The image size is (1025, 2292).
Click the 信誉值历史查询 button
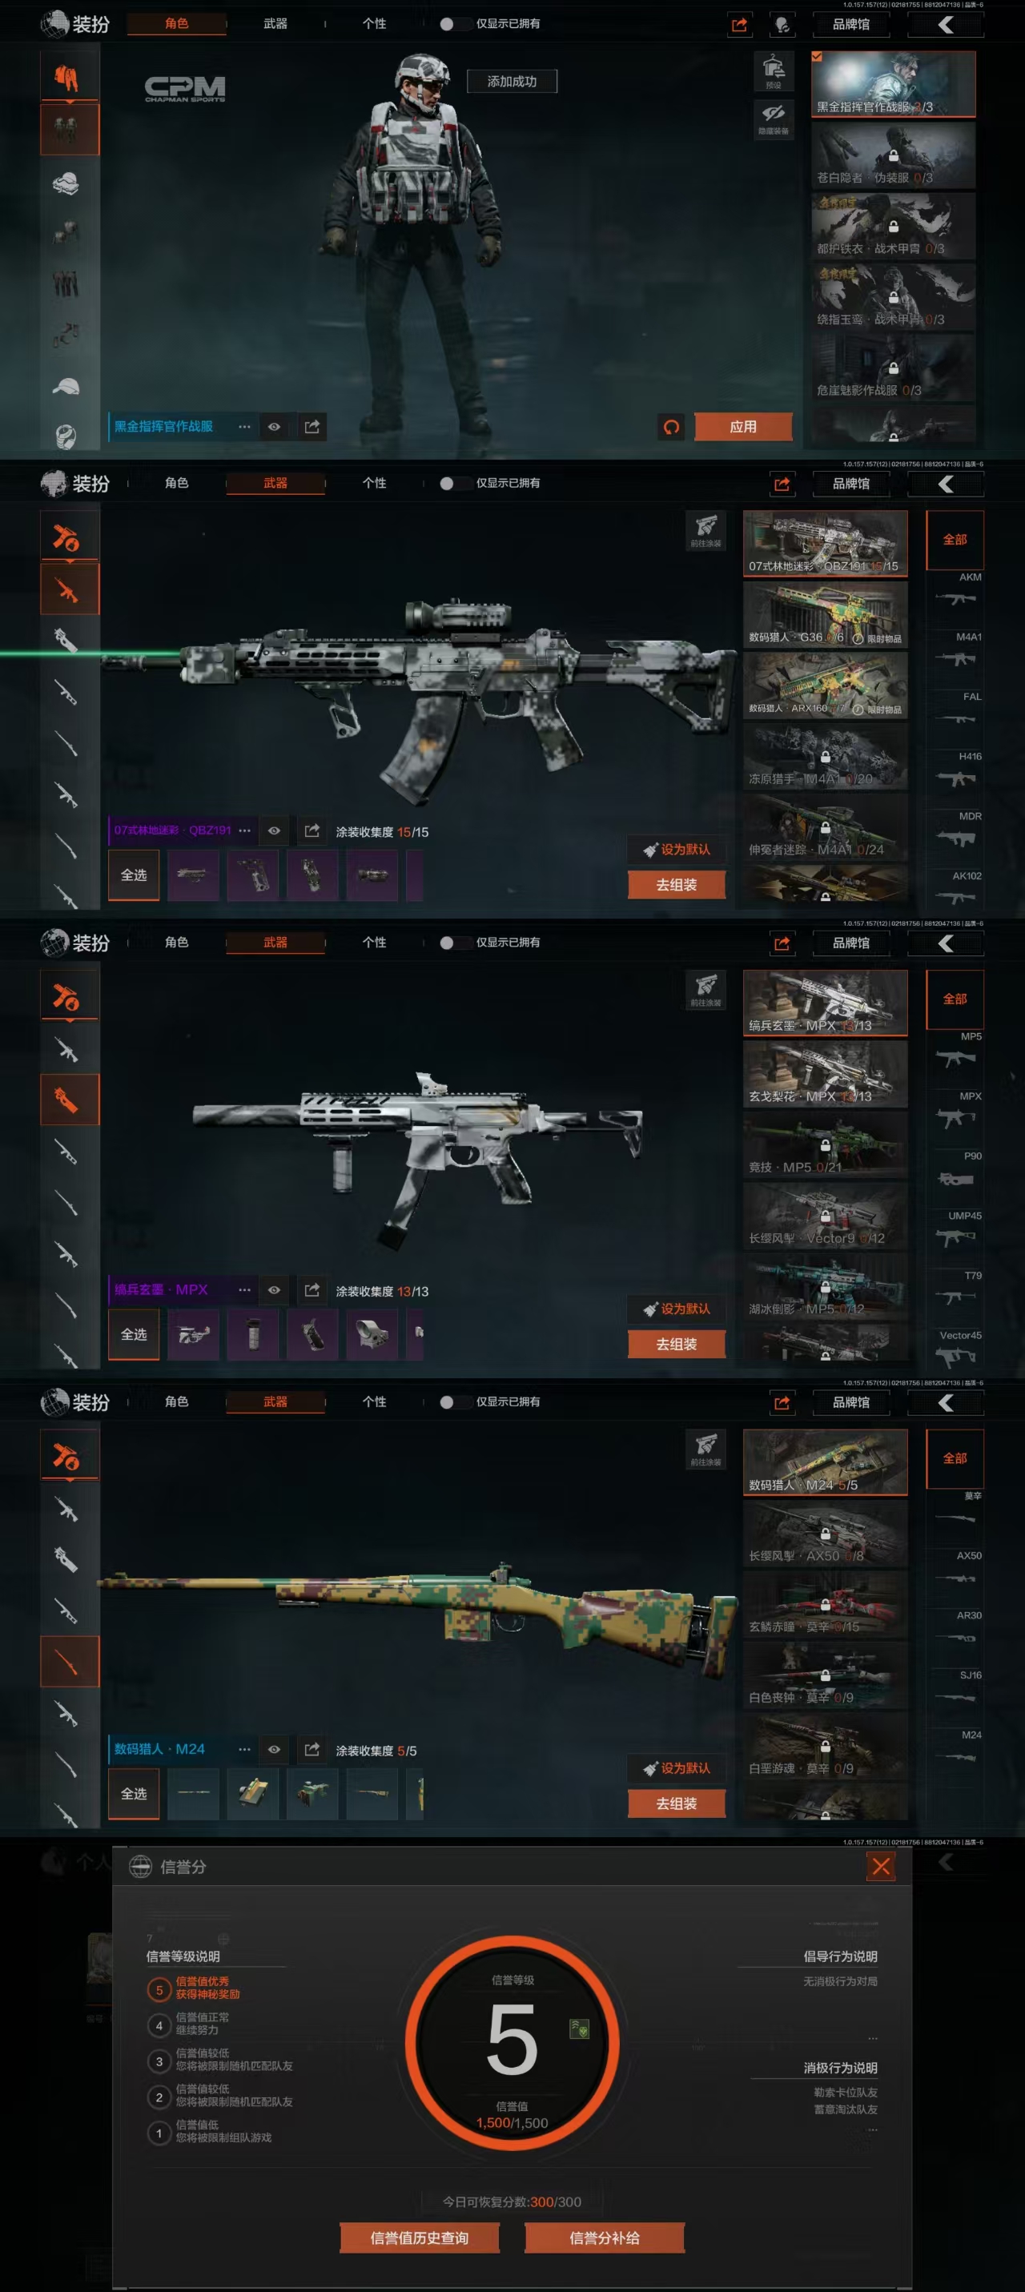(419, 2238)
